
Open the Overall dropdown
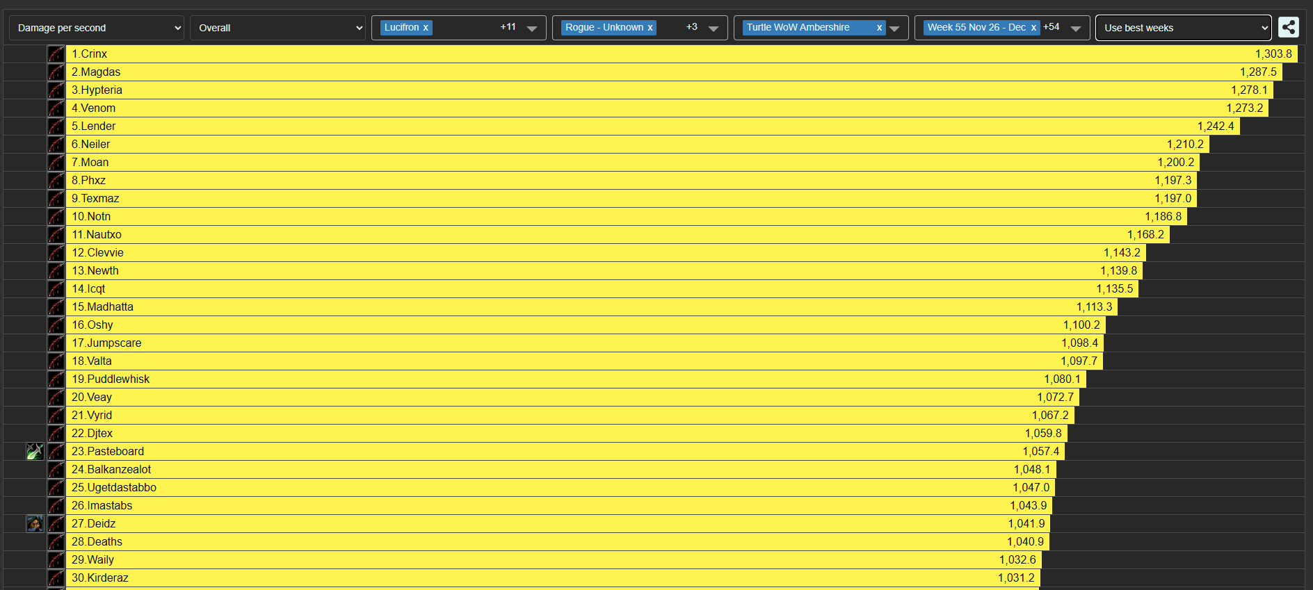coord(277,28)
